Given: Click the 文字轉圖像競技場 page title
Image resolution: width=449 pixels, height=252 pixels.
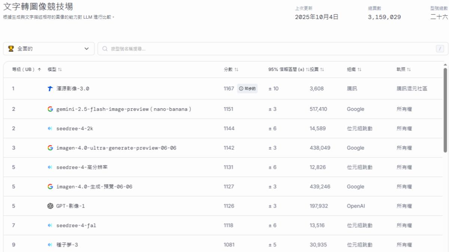Looking at the screenshot, I should click(x=38, y=6).
